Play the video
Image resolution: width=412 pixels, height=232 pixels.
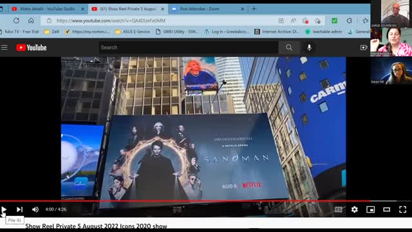[x=4, y=209]
